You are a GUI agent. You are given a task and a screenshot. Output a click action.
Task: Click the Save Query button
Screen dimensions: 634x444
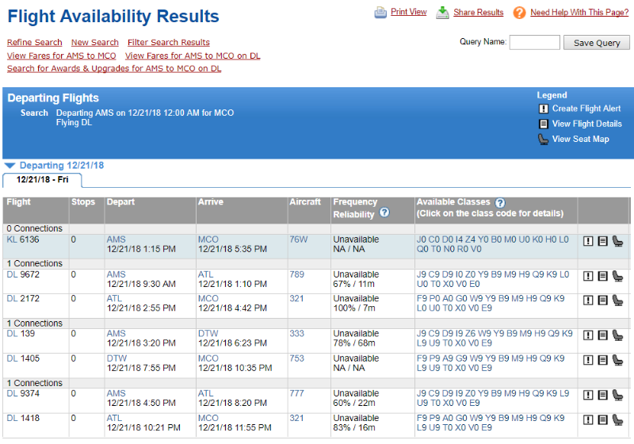coord(597,43)
